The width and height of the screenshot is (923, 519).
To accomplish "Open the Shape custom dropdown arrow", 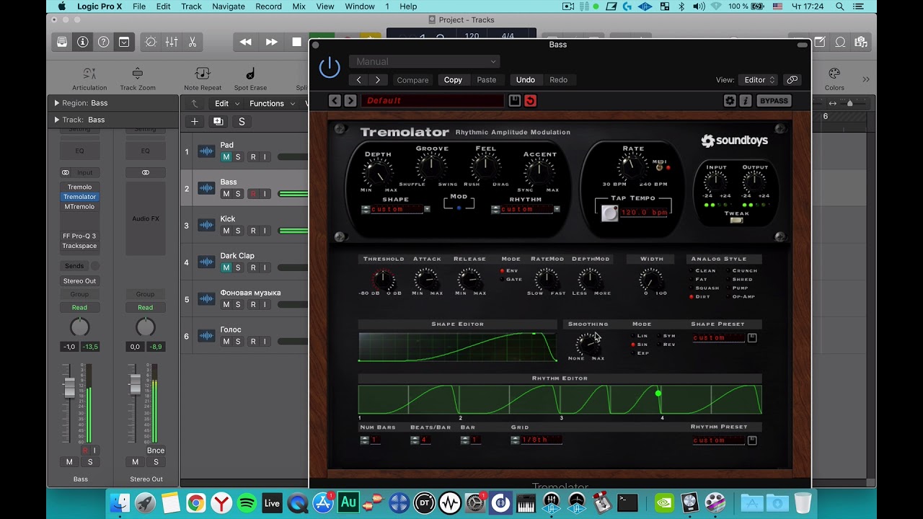I will pyautogui.click(x=427, y=209).
